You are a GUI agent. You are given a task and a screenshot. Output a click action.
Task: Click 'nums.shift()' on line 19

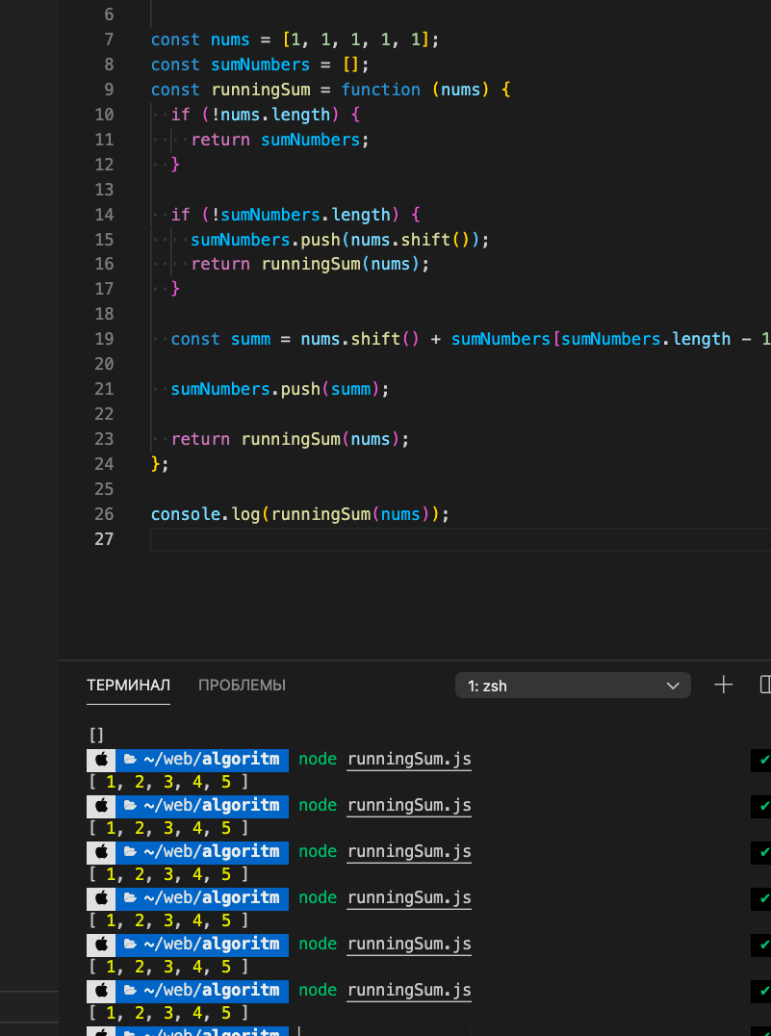click(360, 339)
